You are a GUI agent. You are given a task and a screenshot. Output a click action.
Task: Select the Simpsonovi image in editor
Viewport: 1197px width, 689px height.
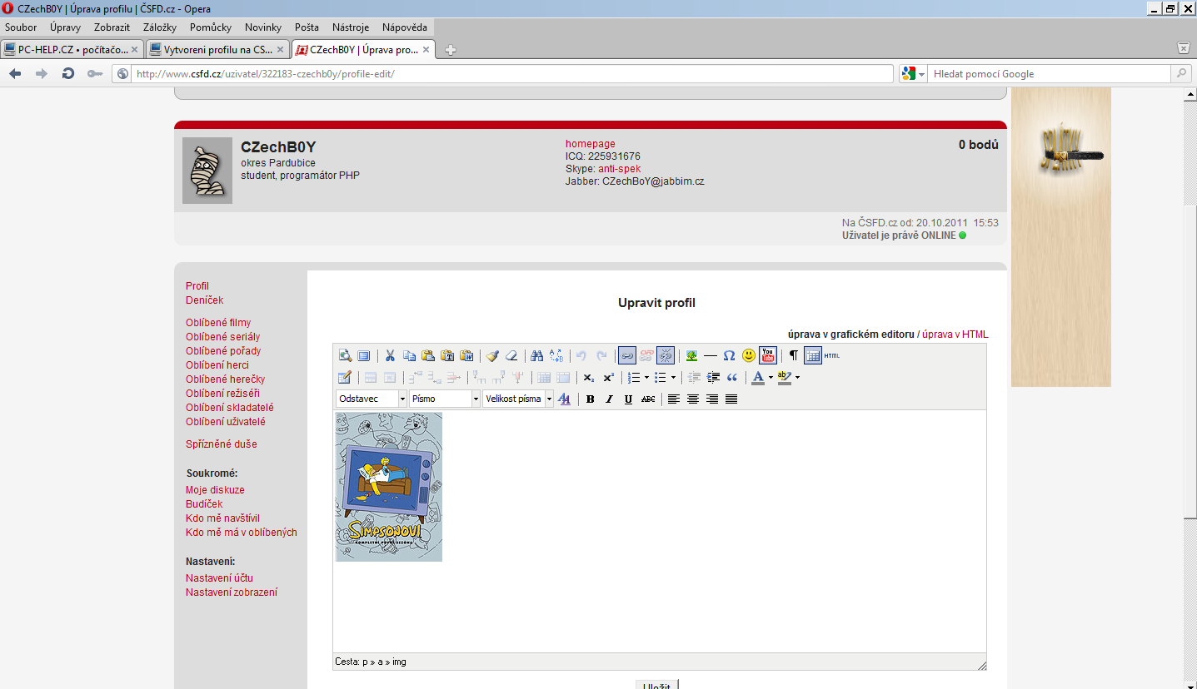(x=389, y=487)
